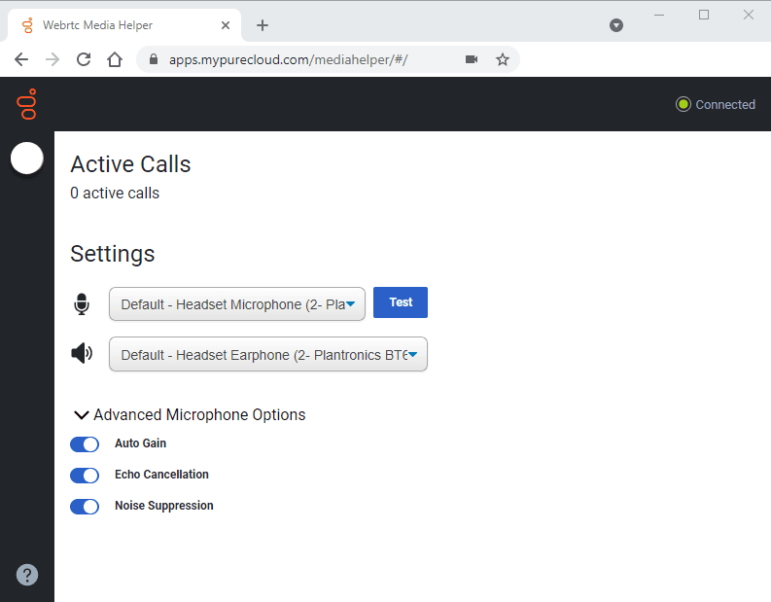Viewport: 771px width, 602px height.
Task: Turn off the Echo Cancellation switch
Action: point(85,475)
